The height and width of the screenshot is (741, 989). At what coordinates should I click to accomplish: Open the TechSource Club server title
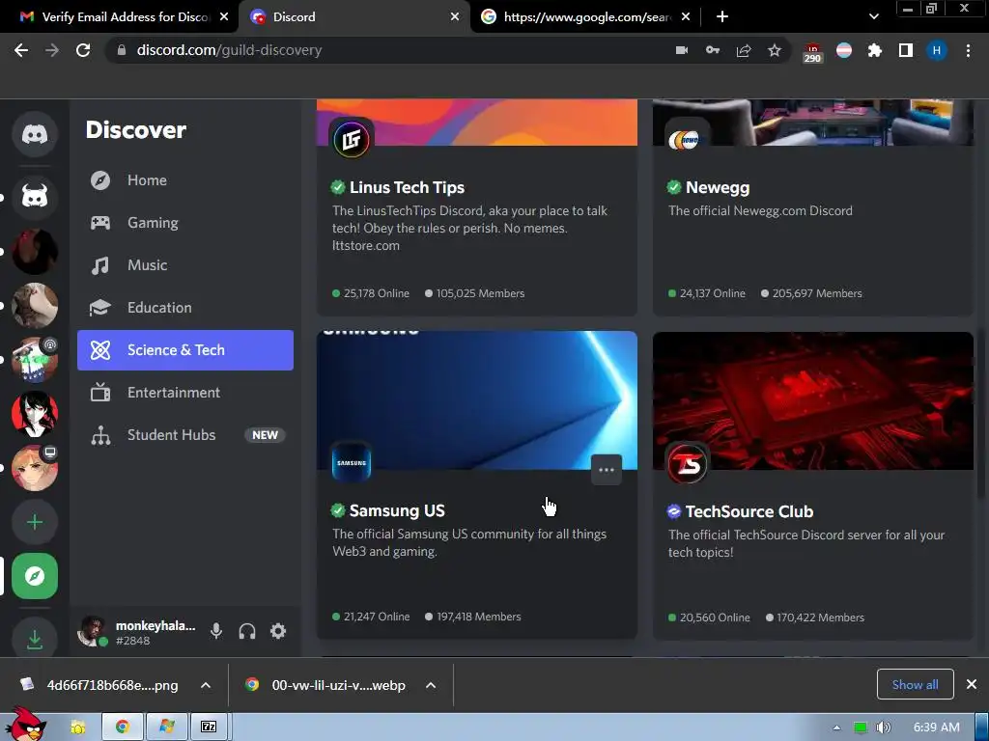749,511
